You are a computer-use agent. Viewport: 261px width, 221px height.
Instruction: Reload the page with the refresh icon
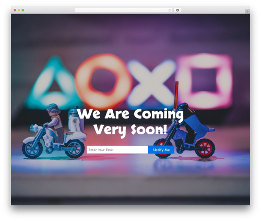click(x=170, y=10)
